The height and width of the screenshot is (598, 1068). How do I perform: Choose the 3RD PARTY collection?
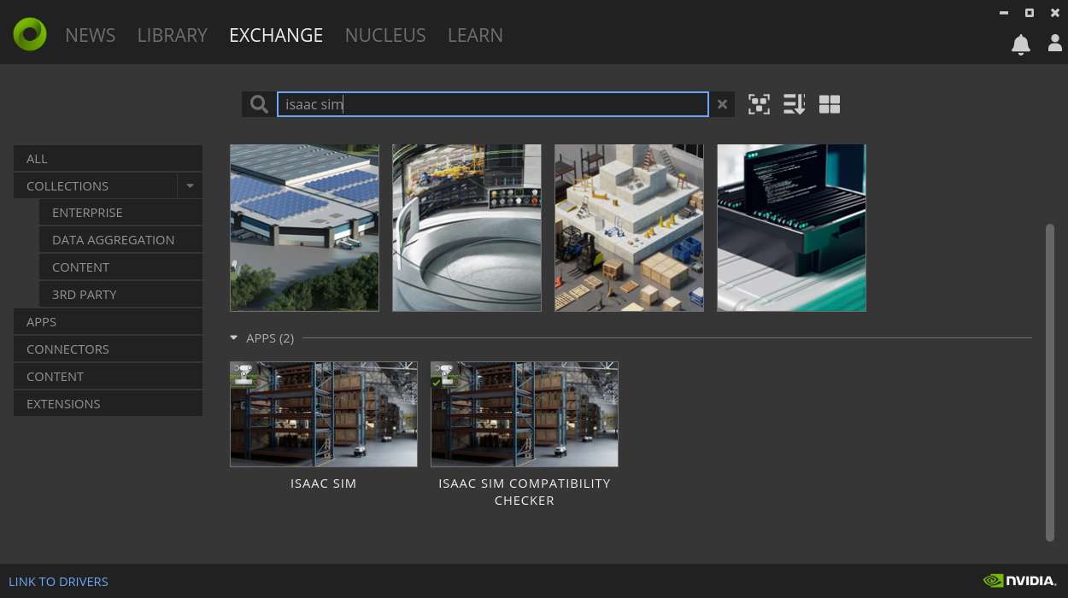click(x=120, y=295)
